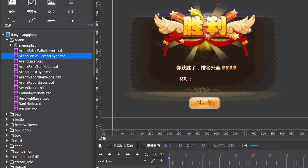The width and height of the screenshot is (308, 168).
Task: Open ArenaLayer.csd in resource tree
Action: 31,61
